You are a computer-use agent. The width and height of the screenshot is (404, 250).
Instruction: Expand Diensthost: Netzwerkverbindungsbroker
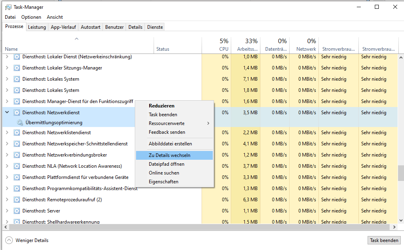pos(7,155)
